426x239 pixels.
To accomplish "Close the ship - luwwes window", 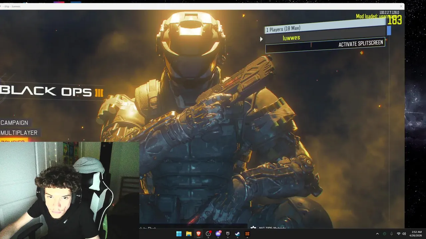I will coord(401,6).
